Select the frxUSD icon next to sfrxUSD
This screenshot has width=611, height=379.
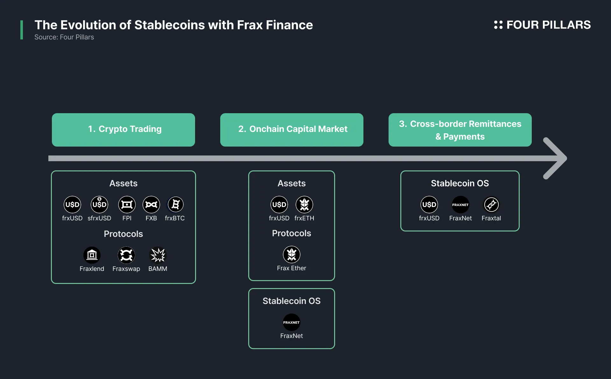(x=72, y=204)
